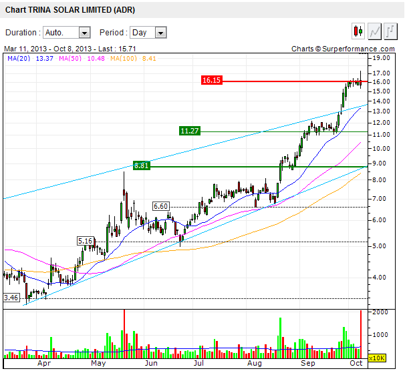This screenshot has width=405, height=373.
Task: Click the 14.00 price axis label
Action: point(381,101)
